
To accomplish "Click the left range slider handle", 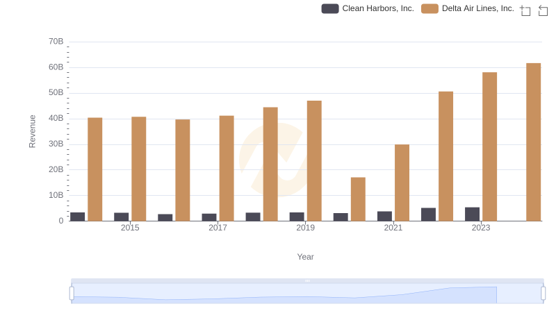I will (x=72, y=293).
